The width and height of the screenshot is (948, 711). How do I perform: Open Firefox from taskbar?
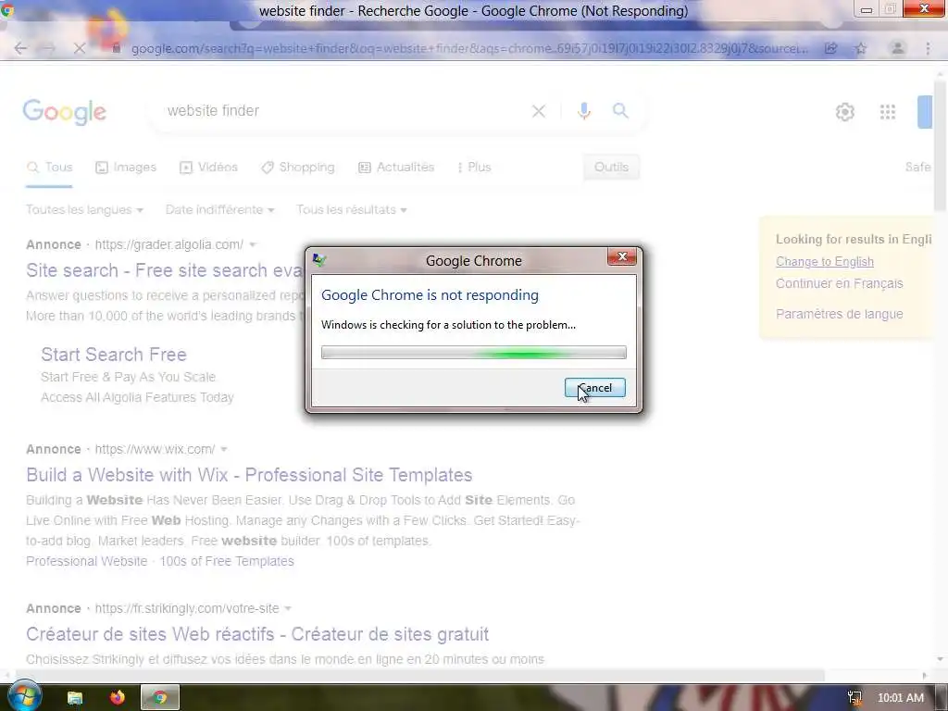pyautogui.click(x=117, y=698)
